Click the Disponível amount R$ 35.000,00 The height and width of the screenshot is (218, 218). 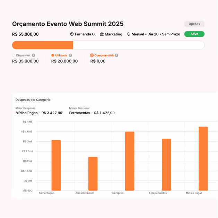(x=25, y=61)
